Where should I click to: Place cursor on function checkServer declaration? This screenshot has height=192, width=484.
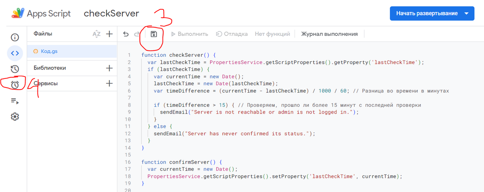179,55
